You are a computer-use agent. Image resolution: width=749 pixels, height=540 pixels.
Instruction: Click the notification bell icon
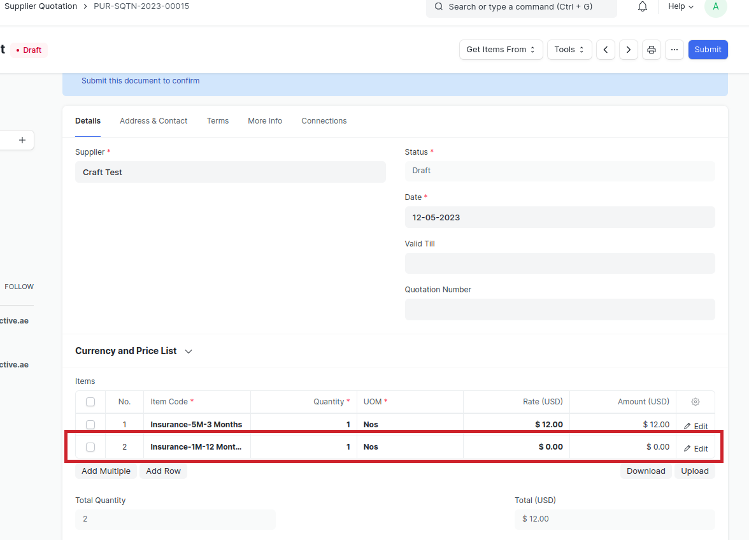pos(642,6)
